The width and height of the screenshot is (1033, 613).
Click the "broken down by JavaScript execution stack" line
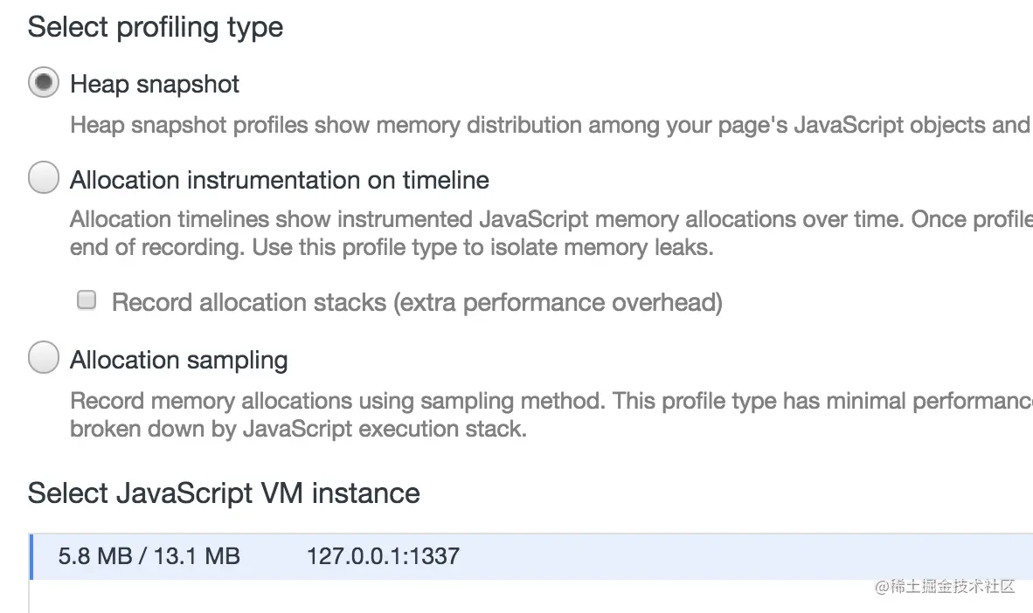298,430
